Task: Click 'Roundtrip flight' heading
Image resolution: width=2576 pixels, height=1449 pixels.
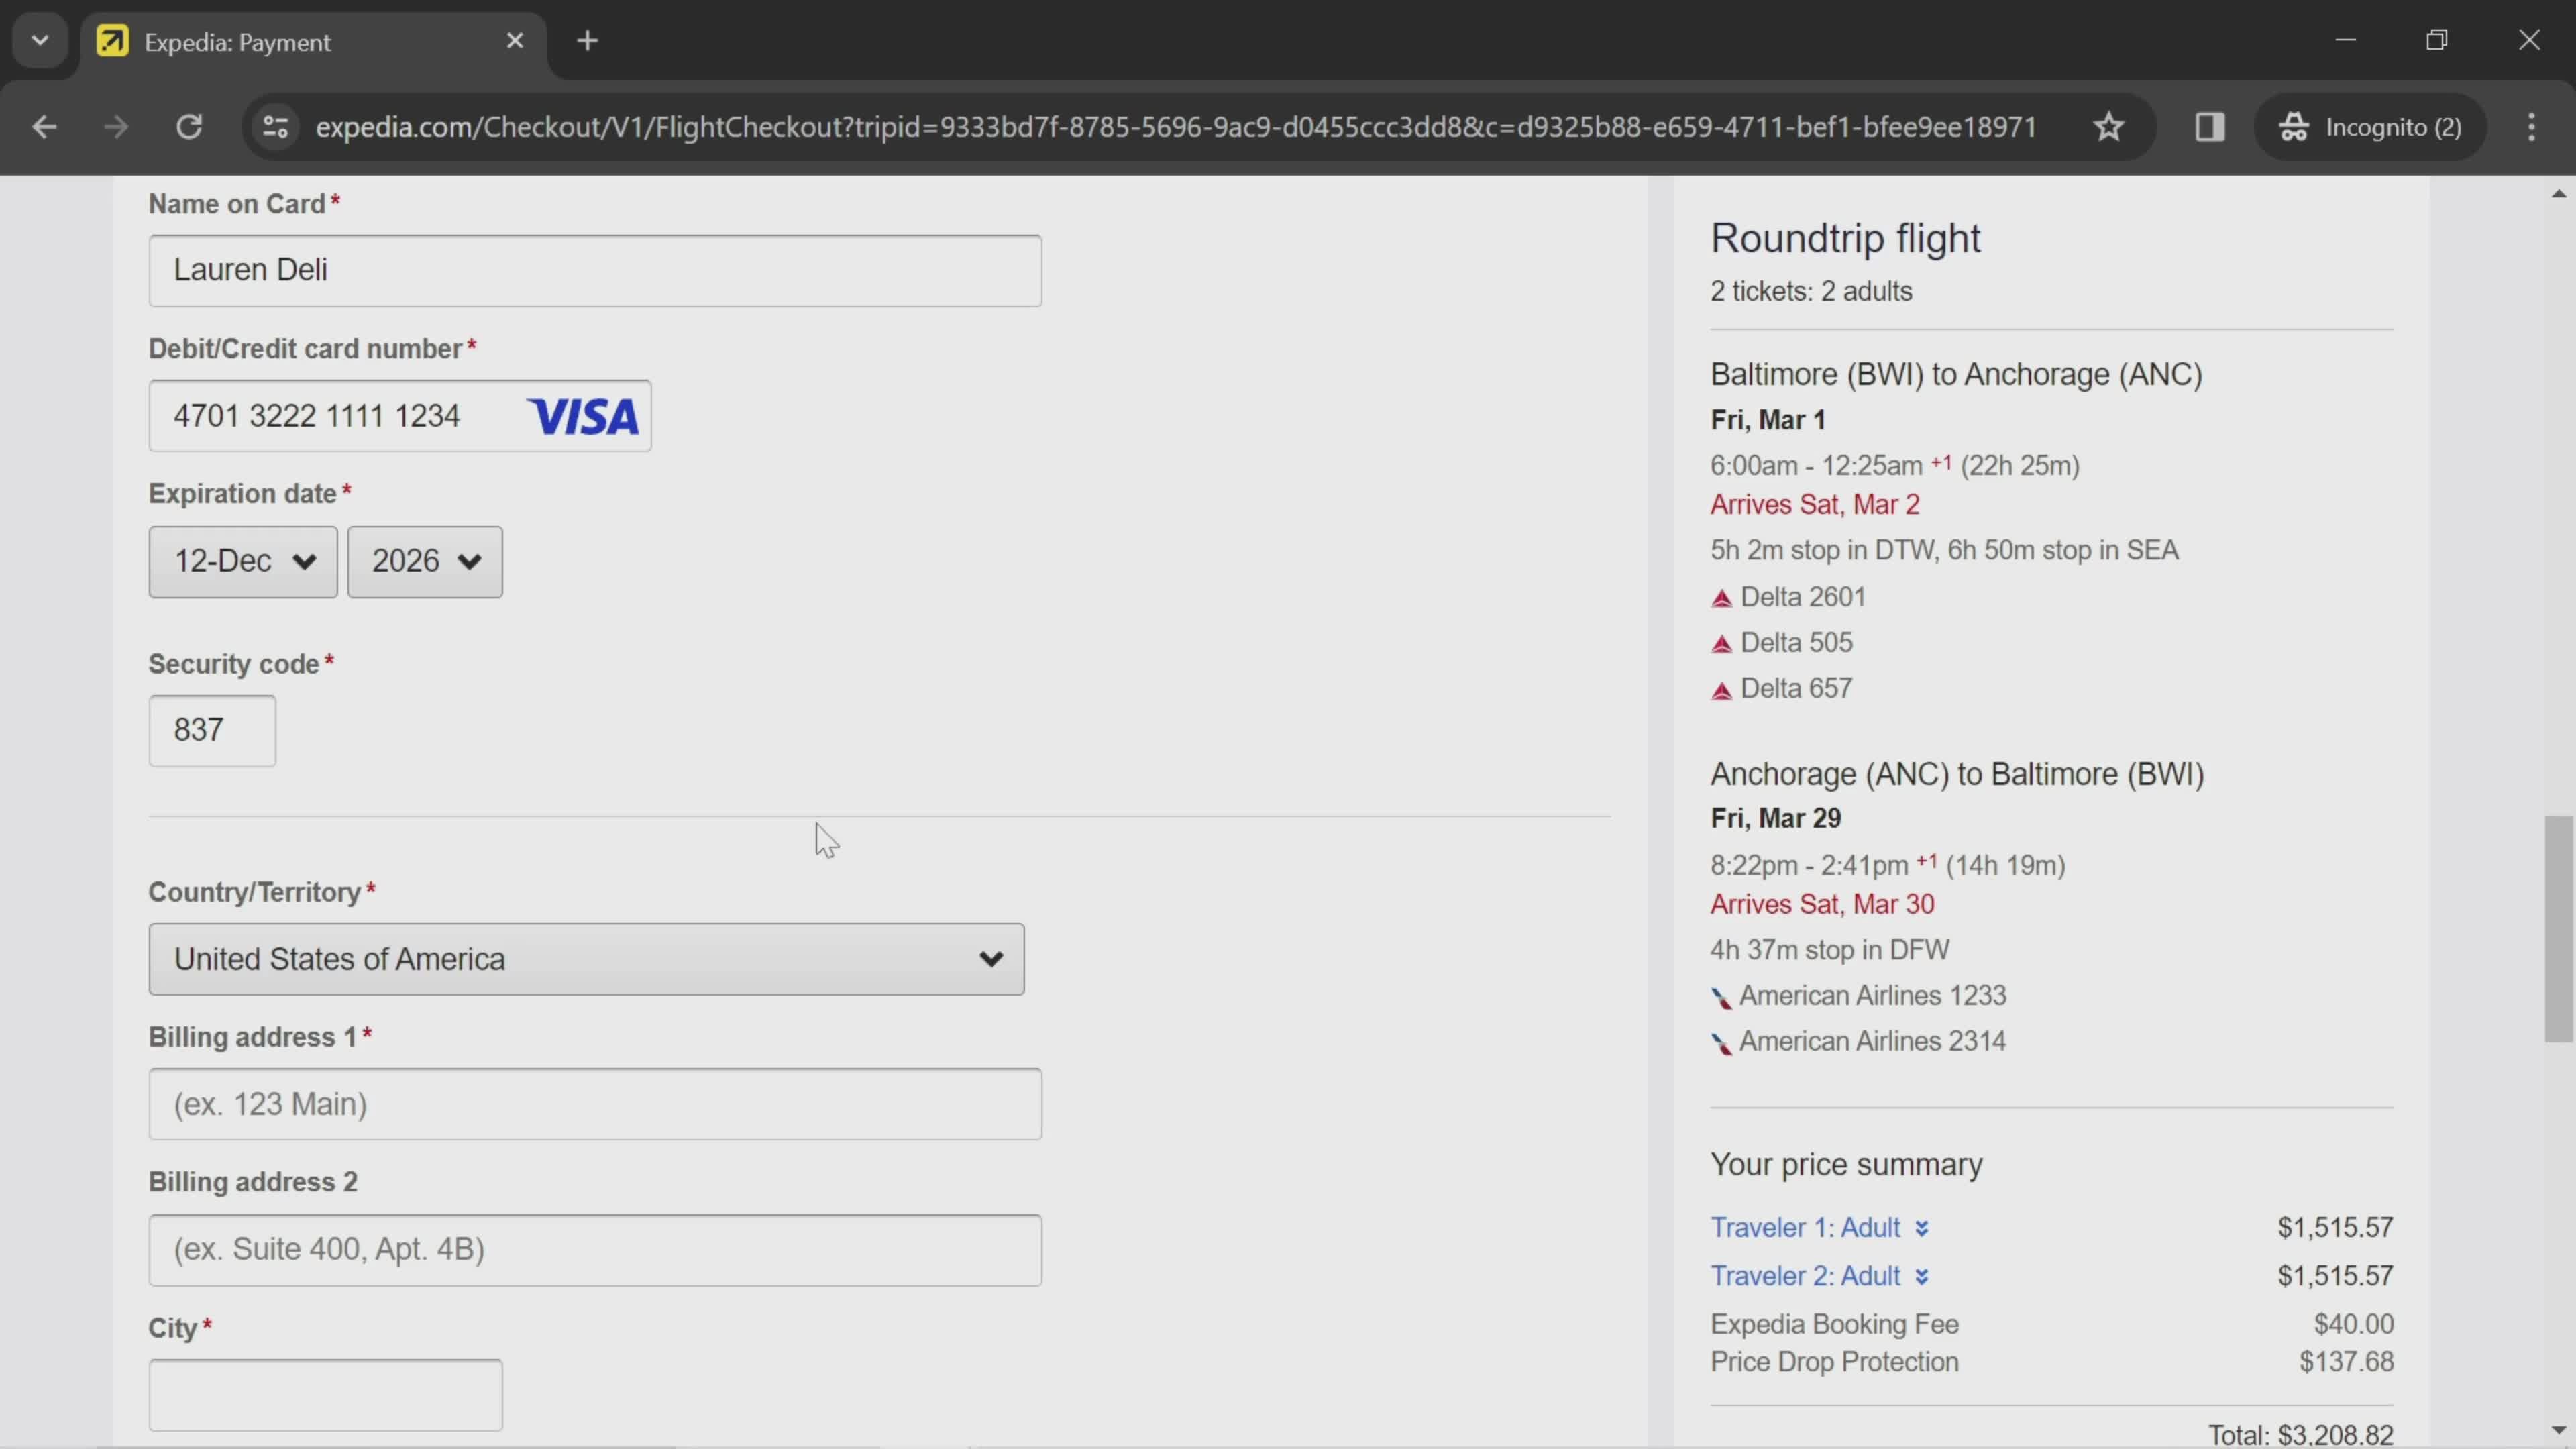Action: [1845, 238]
